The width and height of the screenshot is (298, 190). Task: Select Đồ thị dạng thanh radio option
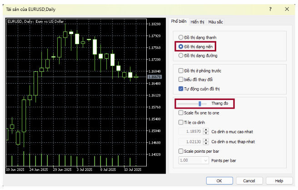[181, 37]
